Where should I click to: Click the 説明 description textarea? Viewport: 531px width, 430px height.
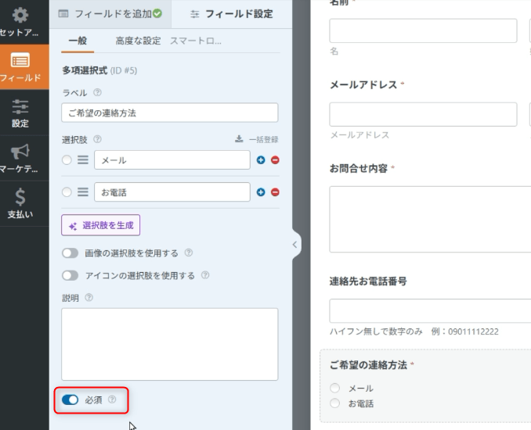pos(170,344)
